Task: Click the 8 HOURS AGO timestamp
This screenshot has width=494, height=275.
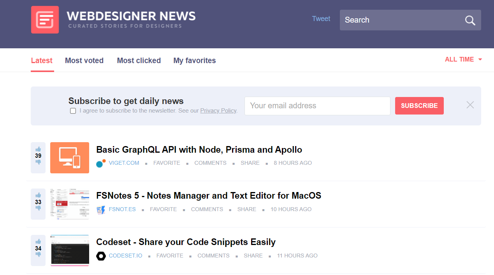Action: 293,163
